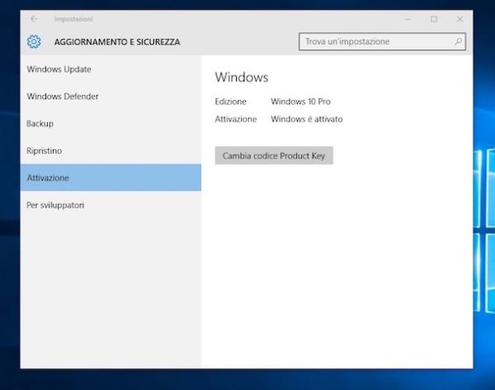Click the magnifier icon in the search box
495x390 pixels.
pyautogui.click(x=459, y=41)
